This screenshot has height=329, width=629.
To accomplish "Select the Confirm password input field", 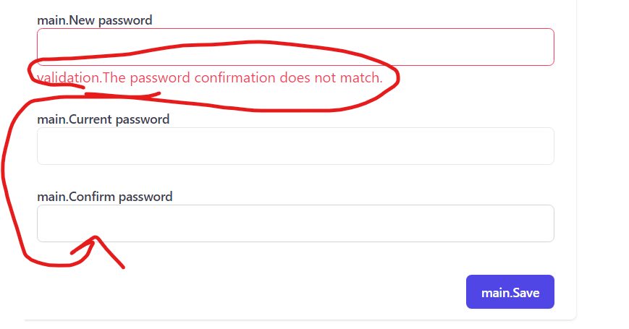I will pos(295,223).
